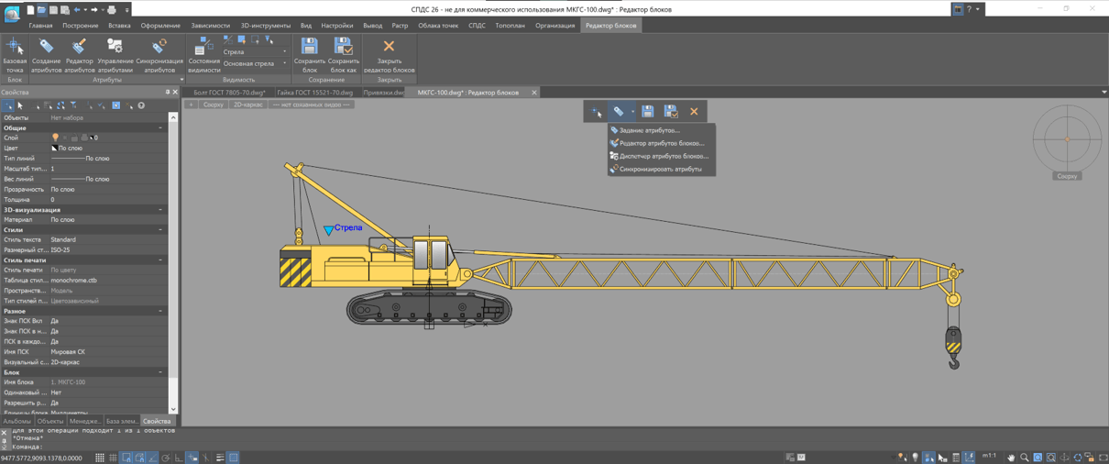Viewport: 1109px width, 464px height.
Task: Click the SPDS application logo button
Action: tap(12, 13)
